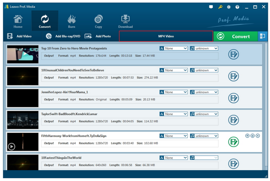Switch to the Convert module
Viewport: 270px width, 181px height.
coord(44,21)
